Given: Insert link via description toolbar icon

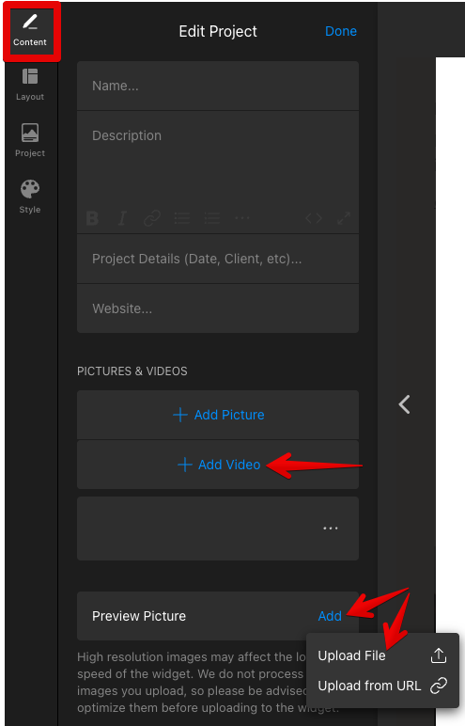Looking at the screenshot, I should coord(152,217).
